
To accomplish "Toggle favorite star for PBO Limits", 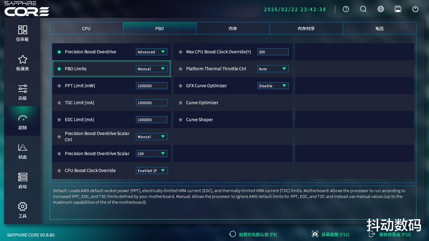I will (x=59, y=69).
